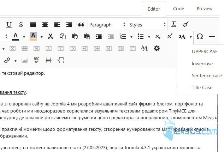The width and height of the screenshot is (224, 152).
Task: Click the Increase indent icon
Action: tap(99, 36)
